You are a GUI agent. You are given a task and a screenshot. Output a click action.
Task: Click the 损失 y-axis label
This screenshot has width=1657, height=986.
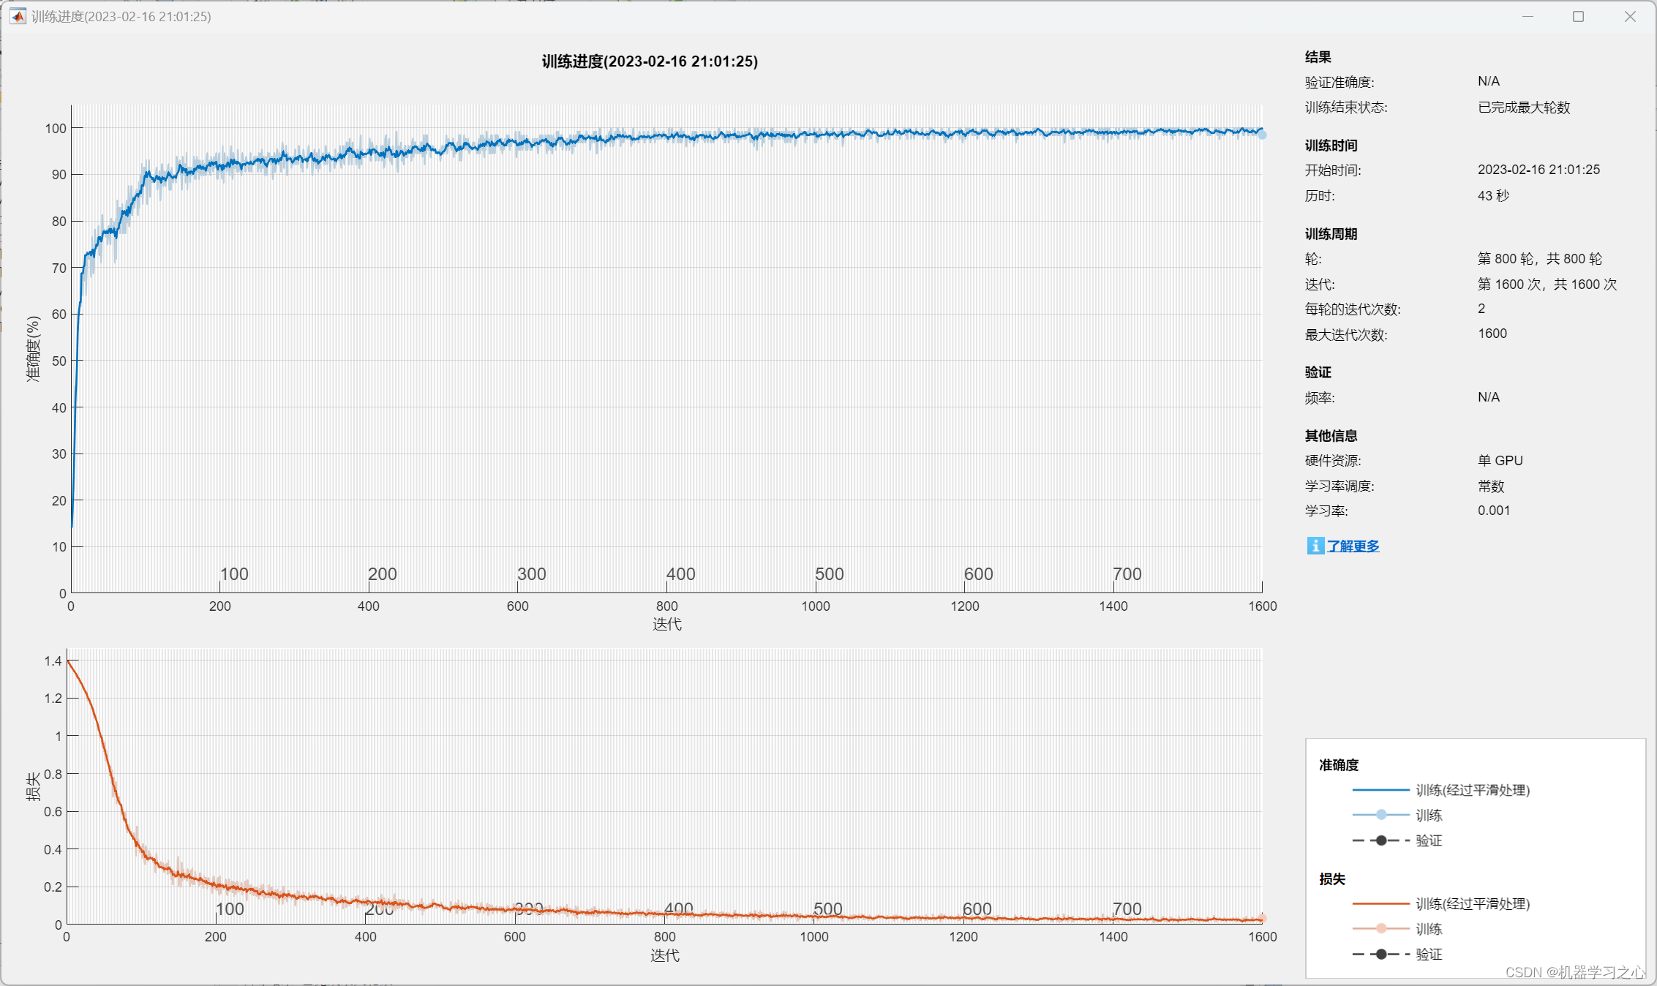[33, 786]
